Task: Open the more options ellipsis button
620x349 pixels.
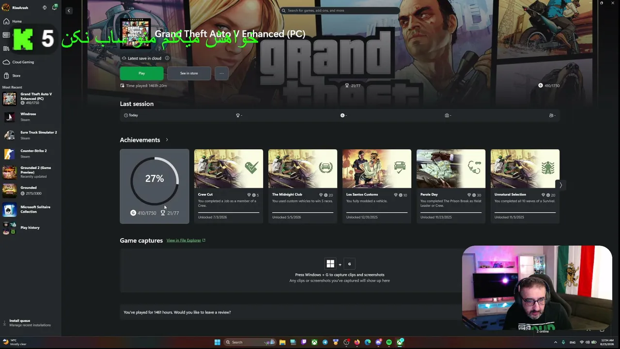Action: 221,73
